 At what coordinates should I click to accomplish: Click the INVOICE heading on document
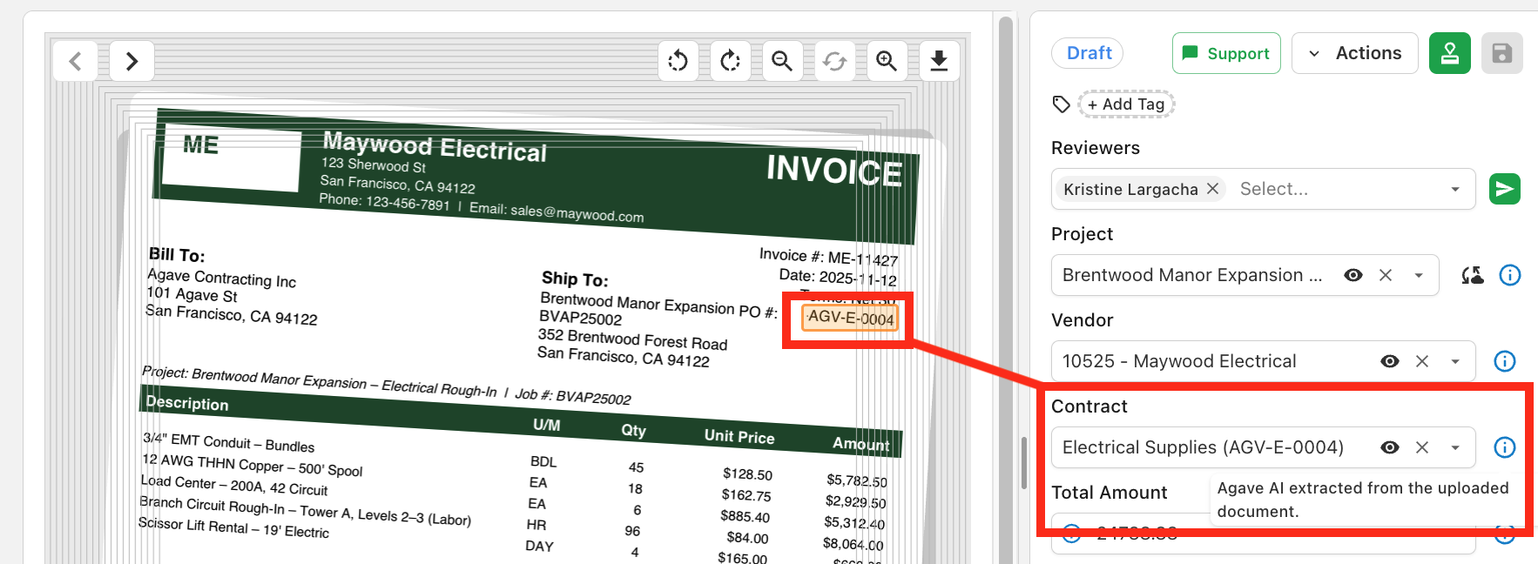tap(834, 171)
